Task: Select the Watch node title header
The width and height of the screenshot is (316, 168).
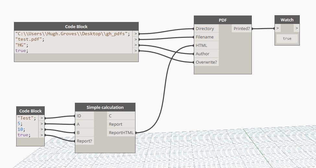Action: [287, 20]
